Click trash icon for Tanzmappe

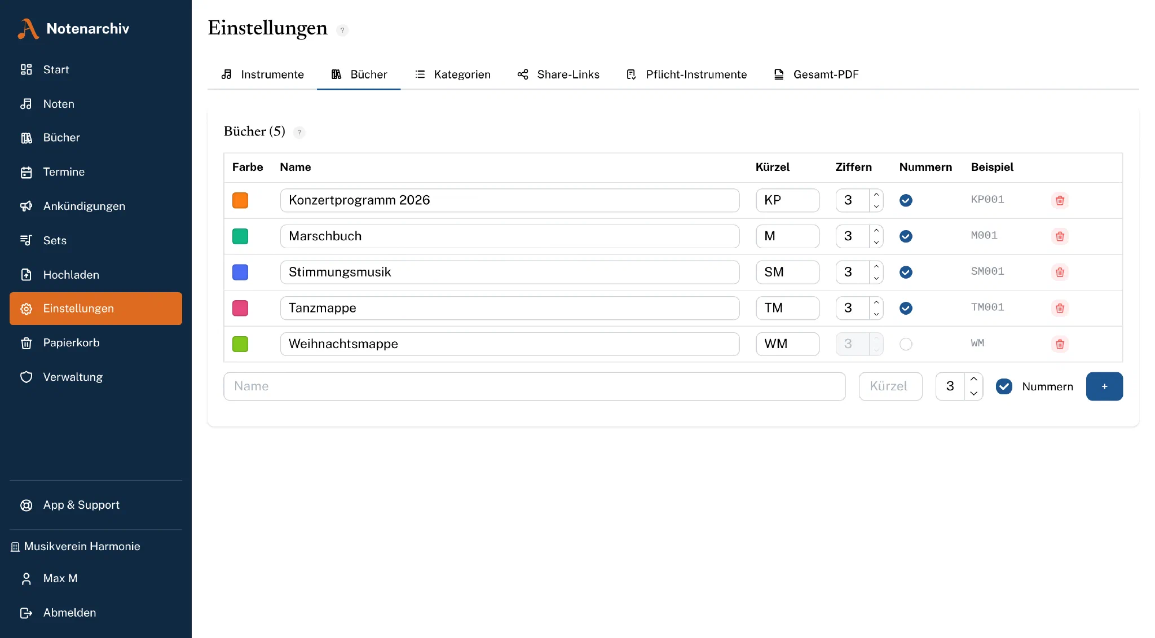click(x=1060, y=308)
